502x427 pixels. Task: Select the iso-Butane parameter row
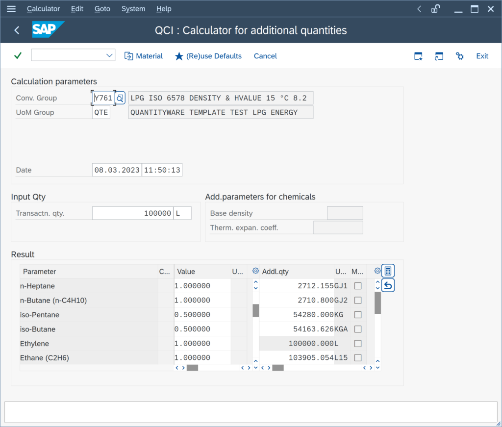[x=89, y=329]
